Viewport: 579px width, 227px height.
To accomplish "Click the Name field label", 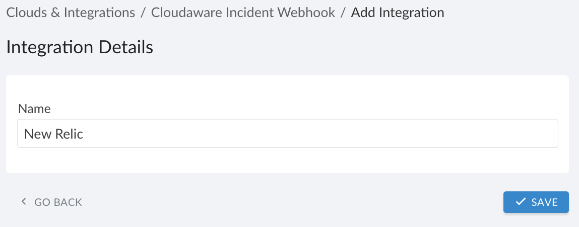I will pos(34,108).
